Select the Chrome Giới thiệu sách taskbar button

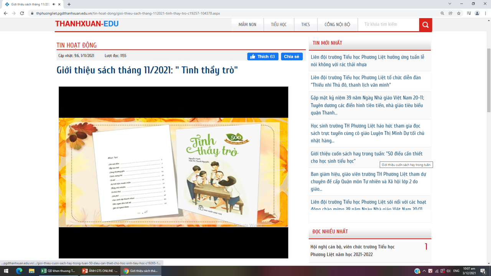141,271
